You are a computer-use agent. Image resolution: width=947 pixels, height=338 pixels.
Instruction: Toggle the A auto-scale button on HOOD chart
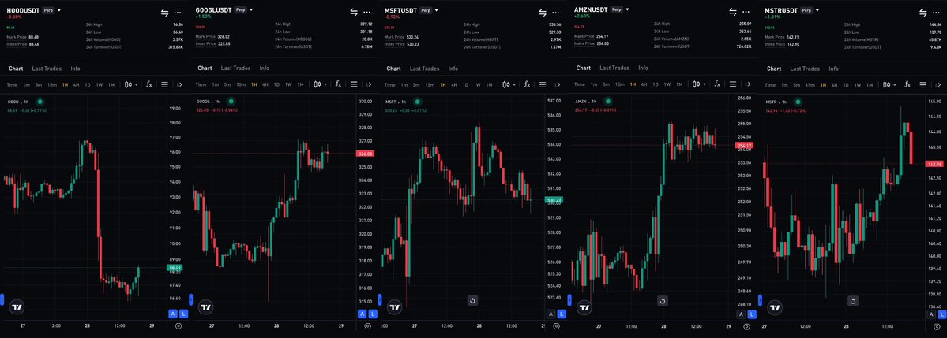tap(173, 314)
